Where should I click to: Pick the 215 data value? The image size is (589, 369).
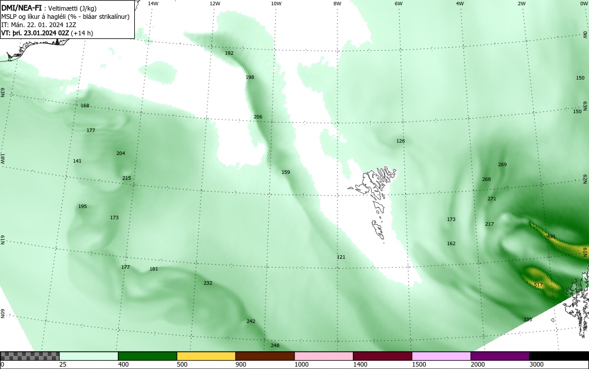tap(127, 178)
